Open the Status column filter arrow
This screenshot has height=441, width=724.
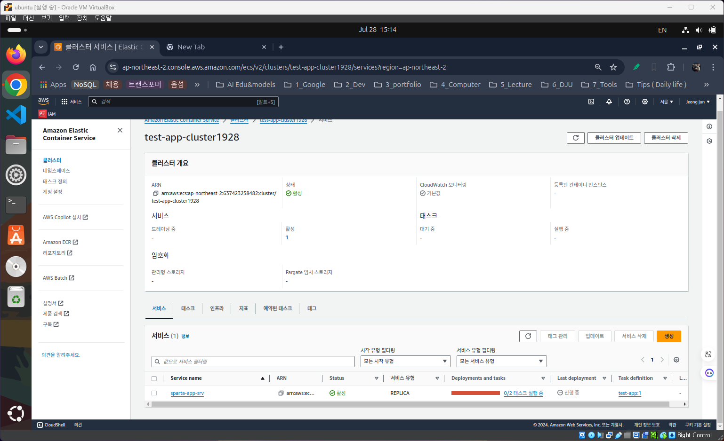pos(377,378)
